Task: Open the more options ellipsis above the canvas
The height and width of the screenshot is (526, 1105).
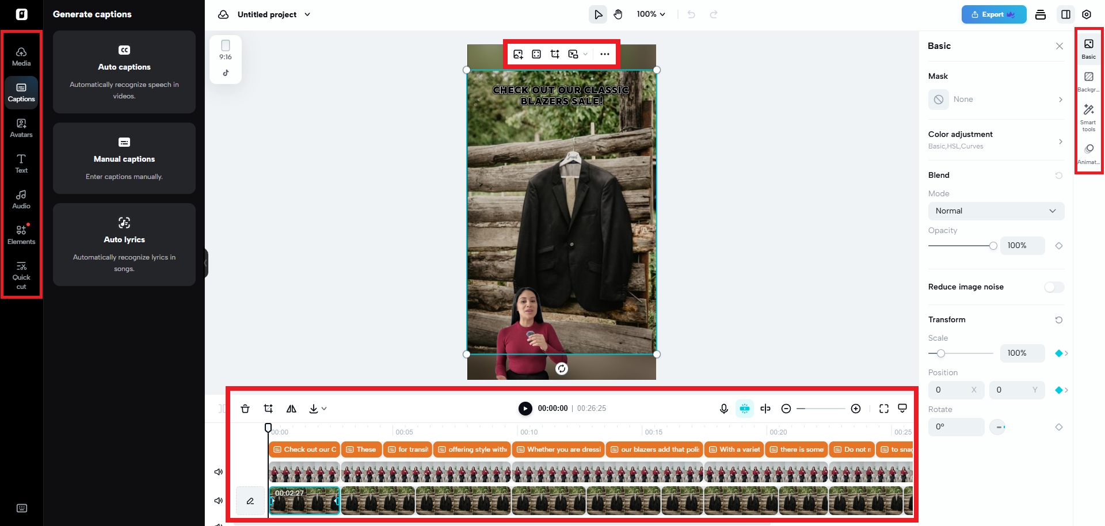Action: [605, 54]
